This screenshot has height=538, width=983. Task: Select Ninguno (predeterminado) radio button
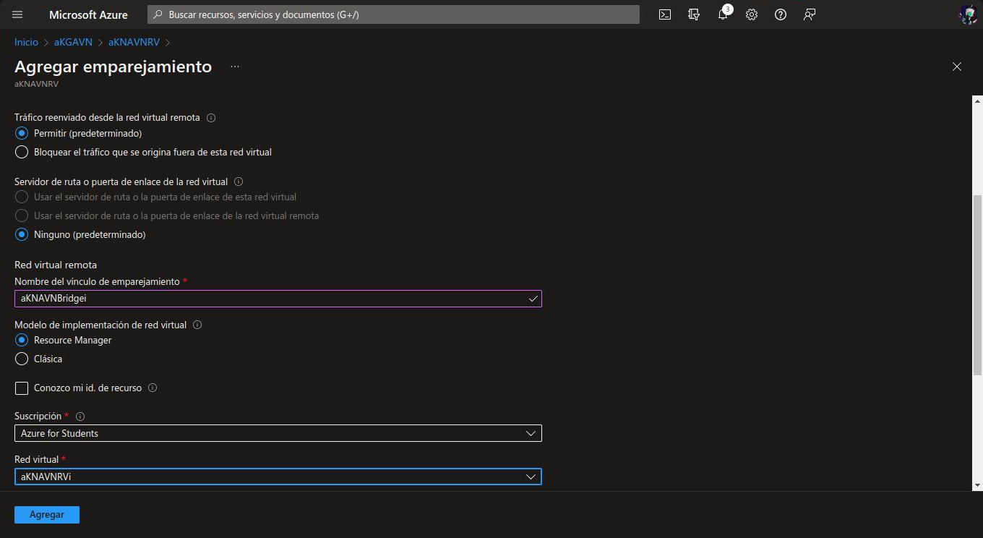pos(22,235)
